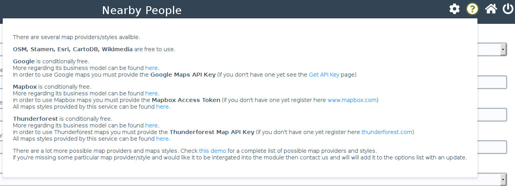The image size is (515, 186).
Task: Focus text field edge beside the Thunderforest heading
Action: 492,114
